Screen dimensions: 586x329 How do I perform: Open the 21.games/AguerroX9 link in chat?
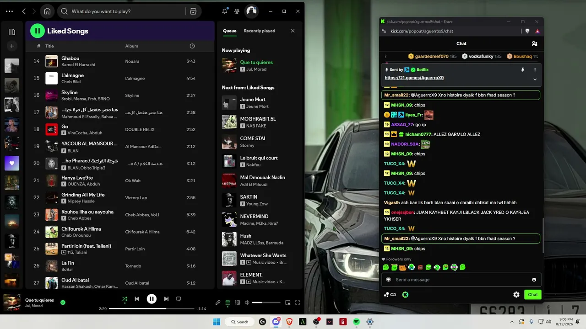pos(414,78)
